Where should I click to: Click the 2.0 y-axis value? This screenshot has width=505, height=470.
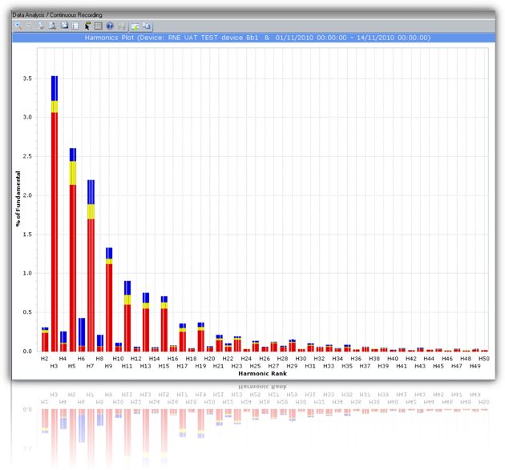tap(27, 195)
